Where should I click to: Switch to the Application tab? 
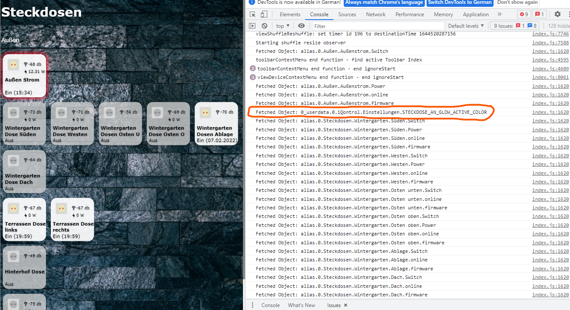(476, 14)
